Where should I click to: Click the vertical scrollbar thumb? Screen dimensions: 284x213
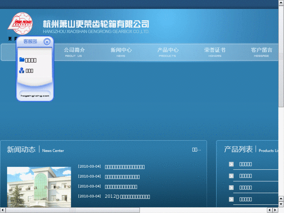click(x=281, y=56)
